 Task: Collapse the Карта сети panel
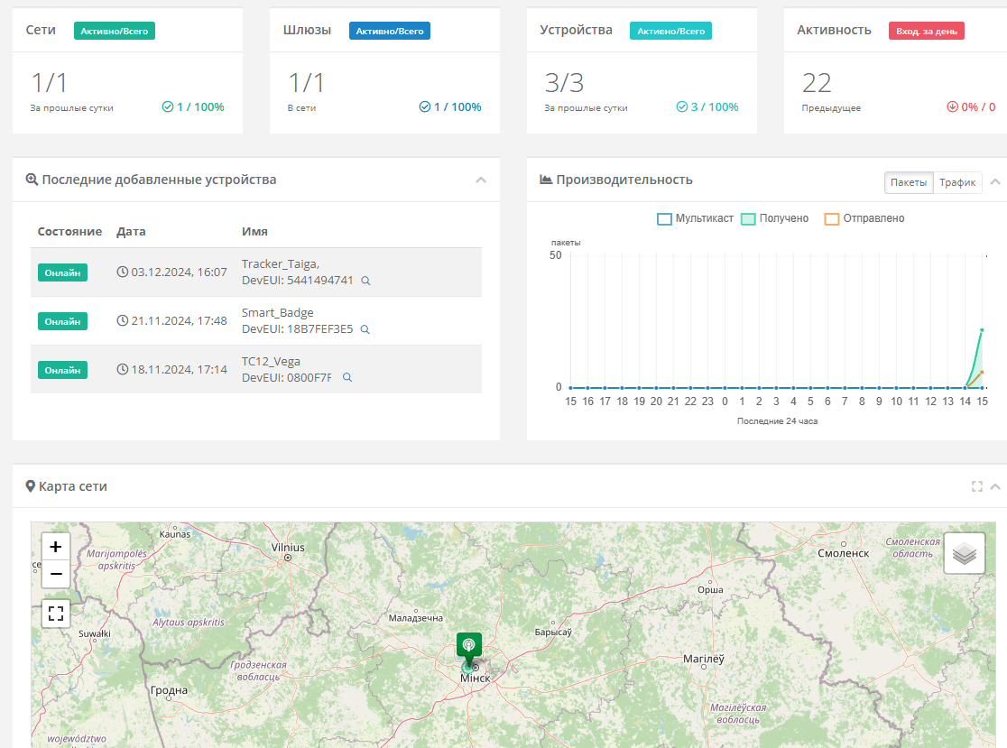click(995, 487)
